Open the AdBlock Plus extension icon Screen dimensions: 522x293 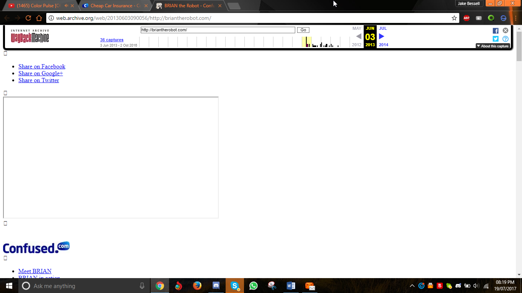tap(467, 18)
